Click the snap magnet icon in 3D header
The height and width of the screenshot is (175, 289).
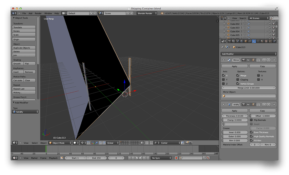(151, 143)
